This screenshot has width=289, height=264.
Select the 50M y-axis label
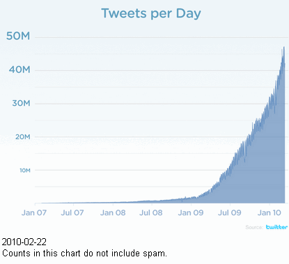pyautogui.click(x=18, y=36)
